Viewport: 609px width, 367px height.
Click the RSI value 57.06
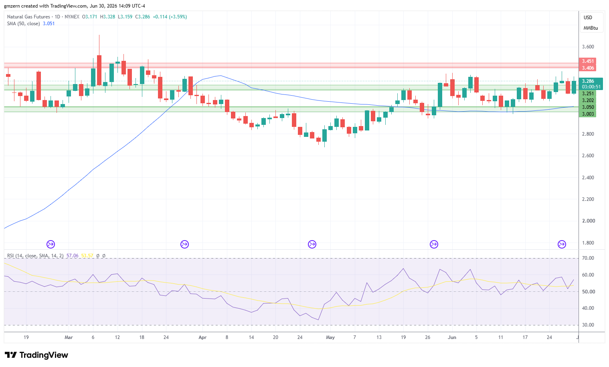(72, 256)
